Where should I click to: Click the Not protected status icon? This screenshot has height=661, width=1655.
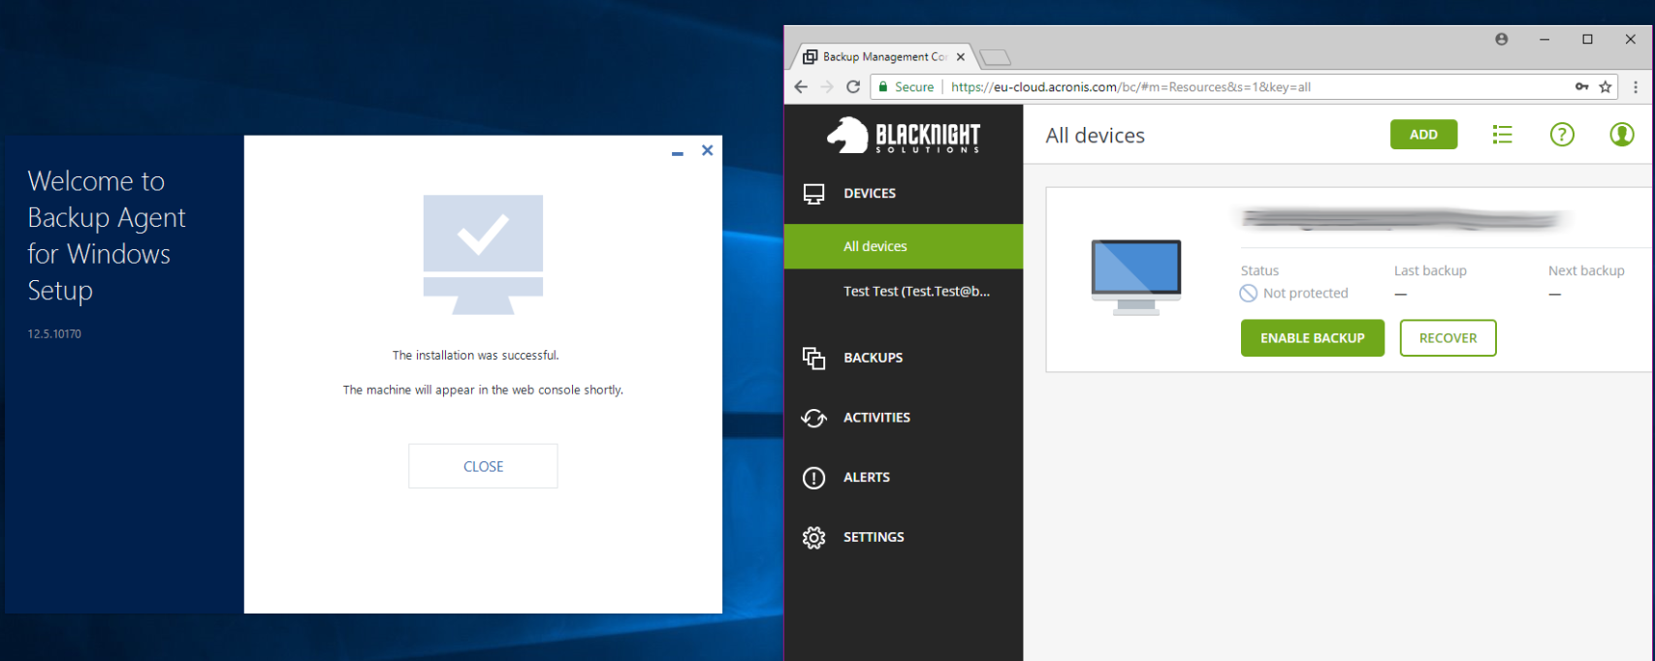click(1249, 293)
